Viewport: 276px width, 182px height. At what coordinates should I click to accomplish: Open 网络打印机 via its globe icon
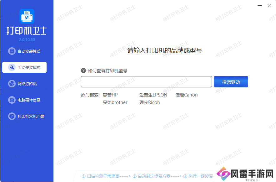[x=12, y=84]
